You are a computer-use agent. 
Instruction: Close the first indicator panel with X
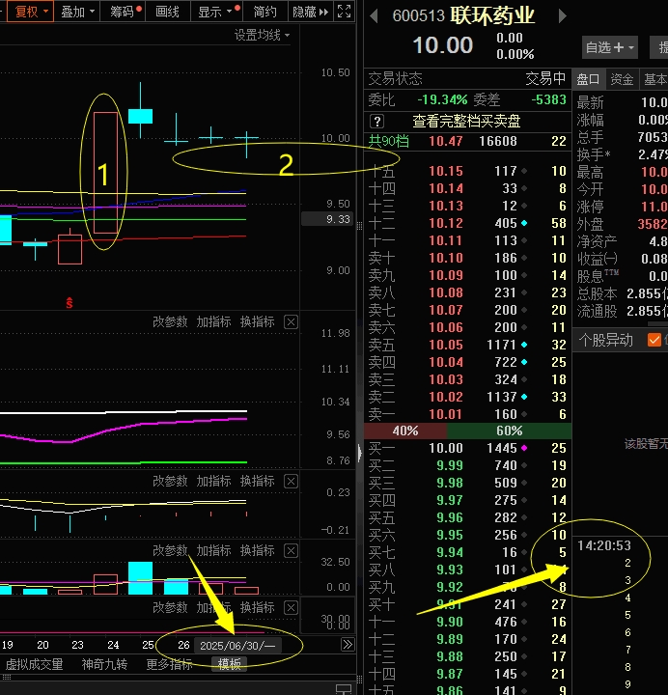tap(291, 321)
